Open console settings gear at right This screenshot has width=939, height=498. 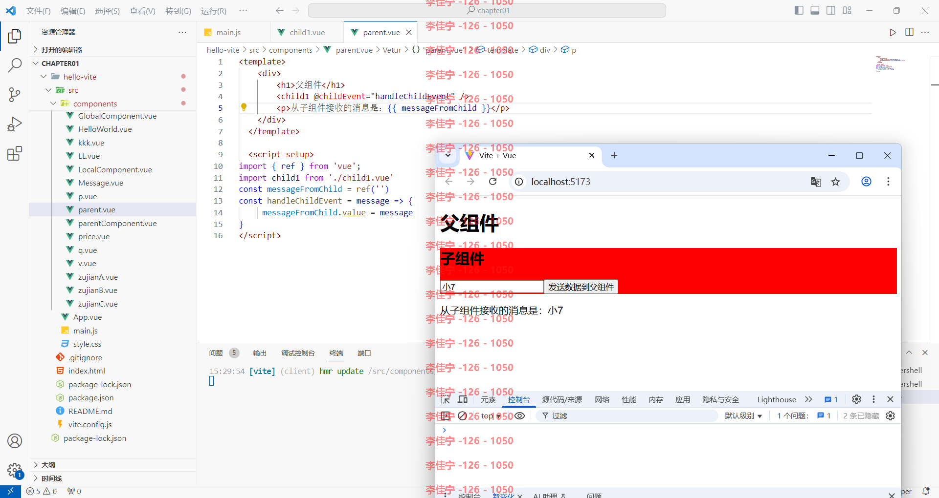[890, 416]
